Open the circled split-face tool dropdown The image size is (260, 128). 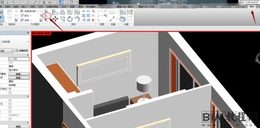coord(50,16)
